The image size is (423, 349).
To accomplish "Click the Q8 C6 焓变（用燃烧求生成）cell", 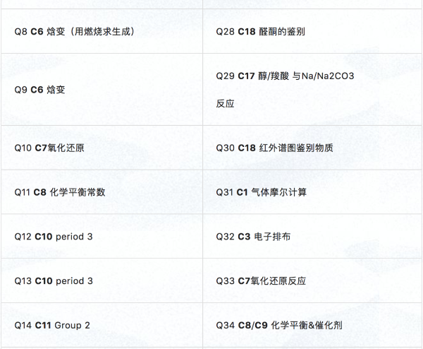I will pyautogui.click(x=74, y=32).
